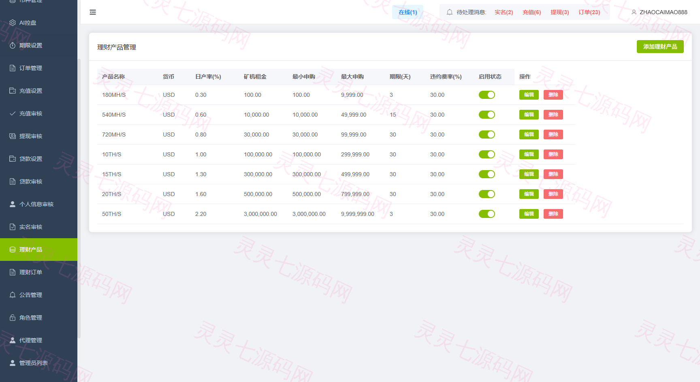Screen dimensions: 700x382
Task: Click the icon next to 贷款设置
Action: click(13, 159)
